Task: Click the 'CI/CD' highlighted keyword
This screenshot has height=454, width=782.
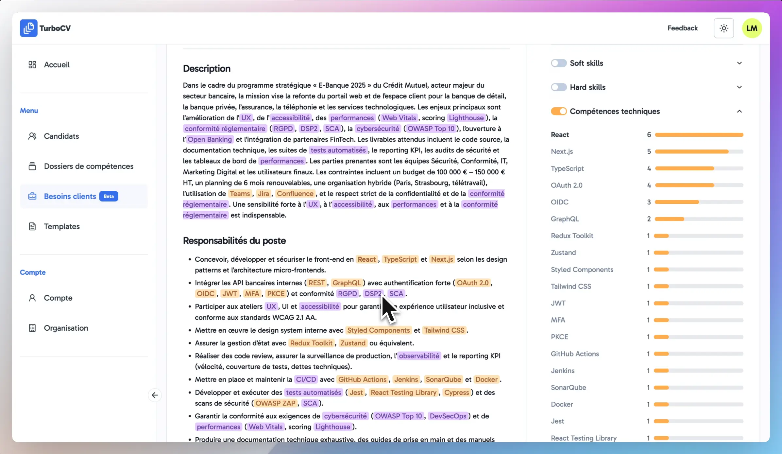Action: pyautogui.click(x=306, y=379)
